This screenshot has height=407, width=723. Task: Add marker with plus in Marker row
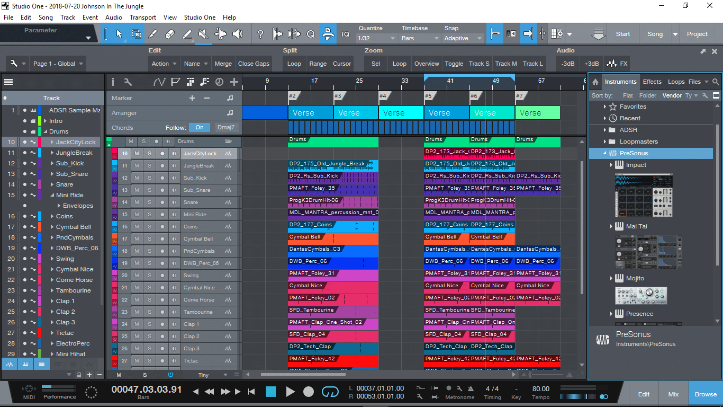point(192,98)
